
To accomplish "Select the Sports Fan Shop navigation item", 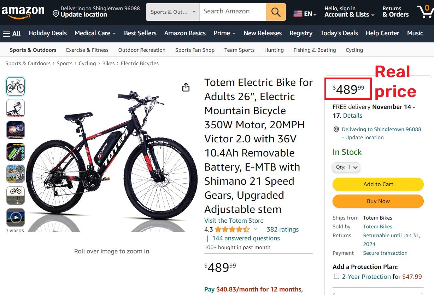I will pos(195,50).
